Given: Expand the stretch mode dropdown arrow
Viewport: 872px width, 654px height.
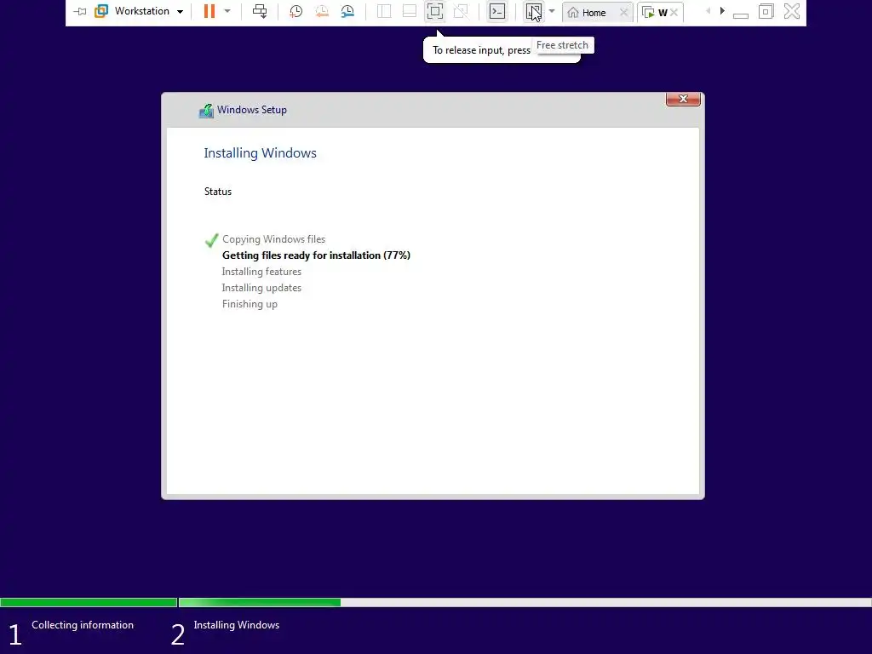Looking at the screenshot, I should coord(552,10).
